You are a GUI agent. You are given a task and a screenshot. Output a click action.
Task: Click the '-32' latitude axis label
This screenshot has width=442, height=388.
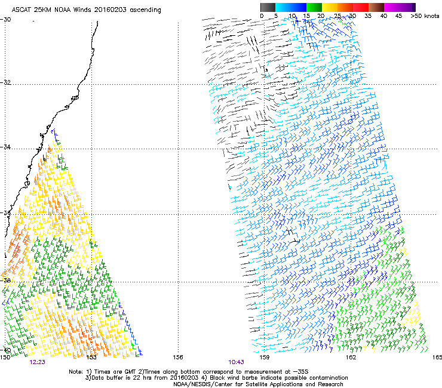[5, 82]
